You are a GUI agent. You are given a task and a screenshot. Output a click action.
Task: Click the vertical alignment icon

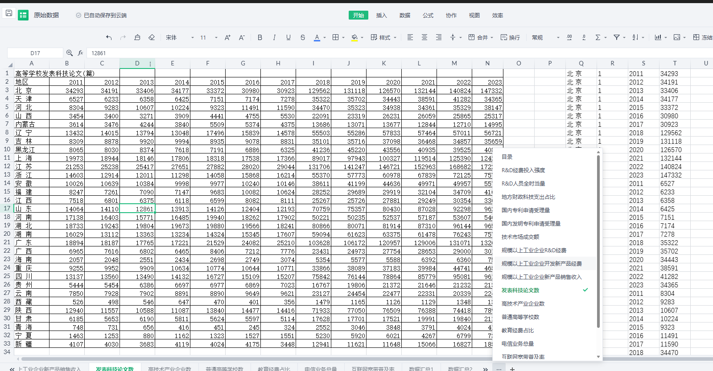coord(453,37)
